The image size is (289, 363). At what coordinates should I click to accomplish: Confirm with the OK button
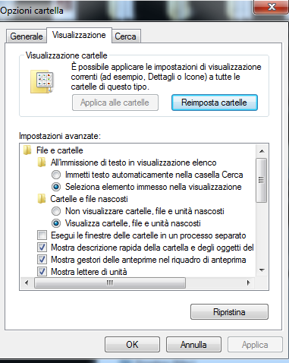[x=132, y=345]
